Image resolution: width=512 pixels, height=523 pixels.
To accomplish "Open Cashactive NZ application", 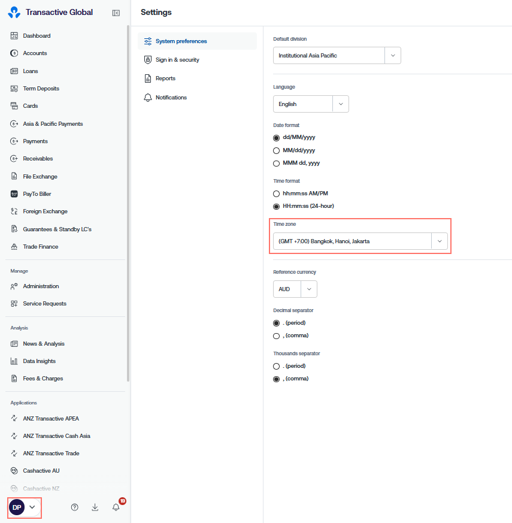I will tap(41, 489).
